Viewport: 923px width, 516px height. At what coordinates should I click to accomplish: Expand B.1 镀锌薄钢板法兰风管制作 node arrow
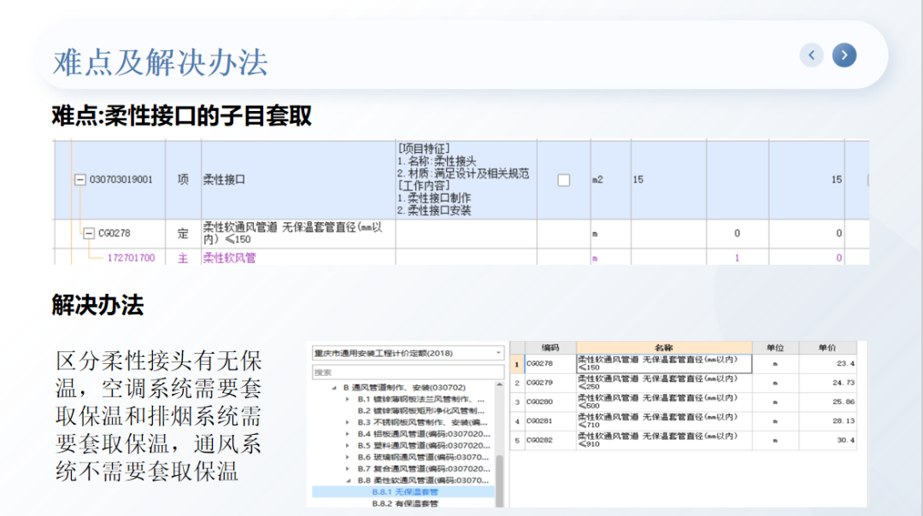(348, 399)
